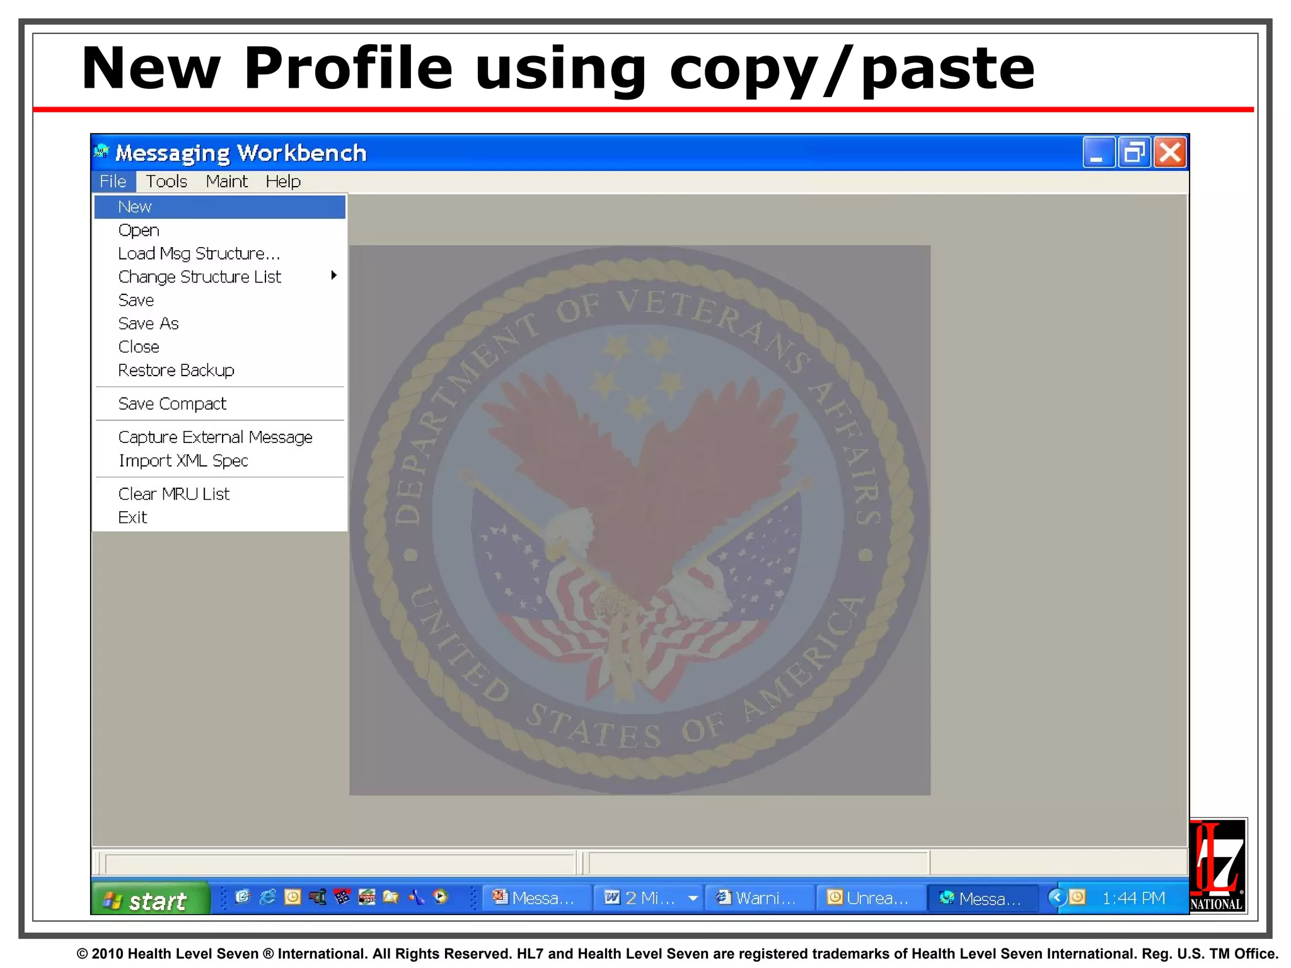Switch to 'Warni...' taskbar button
This screenshot has height=968, width=1291.
pyautogui.click(x=760, y=898)
